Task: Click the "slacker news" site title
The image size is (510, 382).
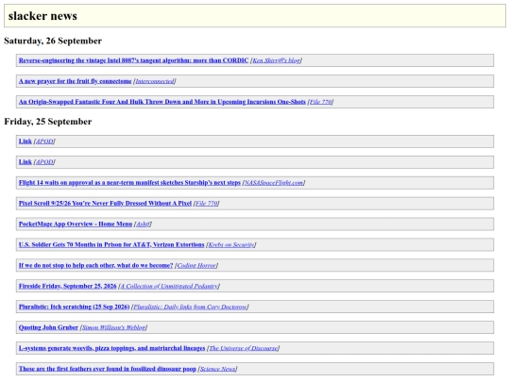Action: tap(42, 16)
